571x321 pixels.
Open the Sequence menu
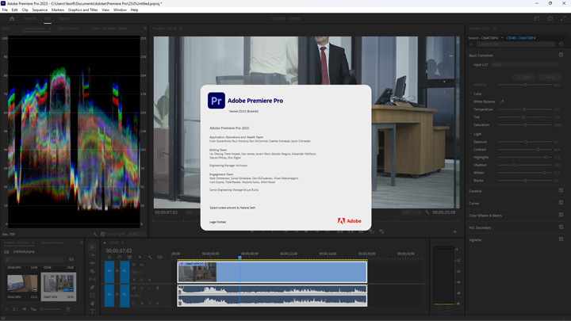coord(40,10)
